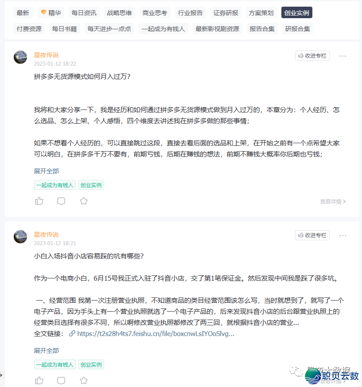Open the 报告合集 tab
This screenshot has height=387, width=362.
coord(262,29)
